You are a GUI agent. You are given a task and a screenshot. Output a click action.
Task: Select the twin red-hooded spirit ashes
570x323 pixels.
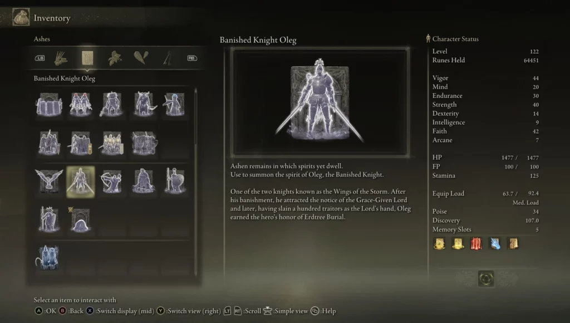(x=80, y=104)
